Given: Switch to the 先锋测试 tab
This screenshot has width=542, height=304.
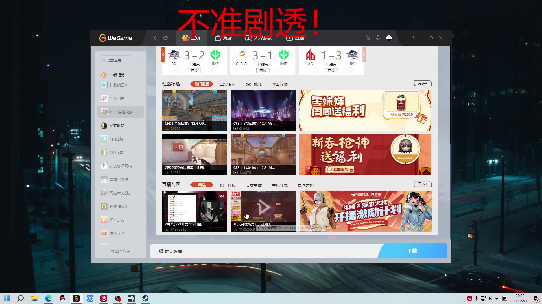Looking at the screenshot, I should coord(258,38).
